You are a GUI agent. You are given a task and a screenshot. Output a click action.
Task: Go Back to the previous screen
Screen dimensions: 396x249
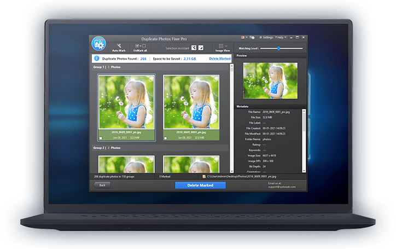coord(102,185)
